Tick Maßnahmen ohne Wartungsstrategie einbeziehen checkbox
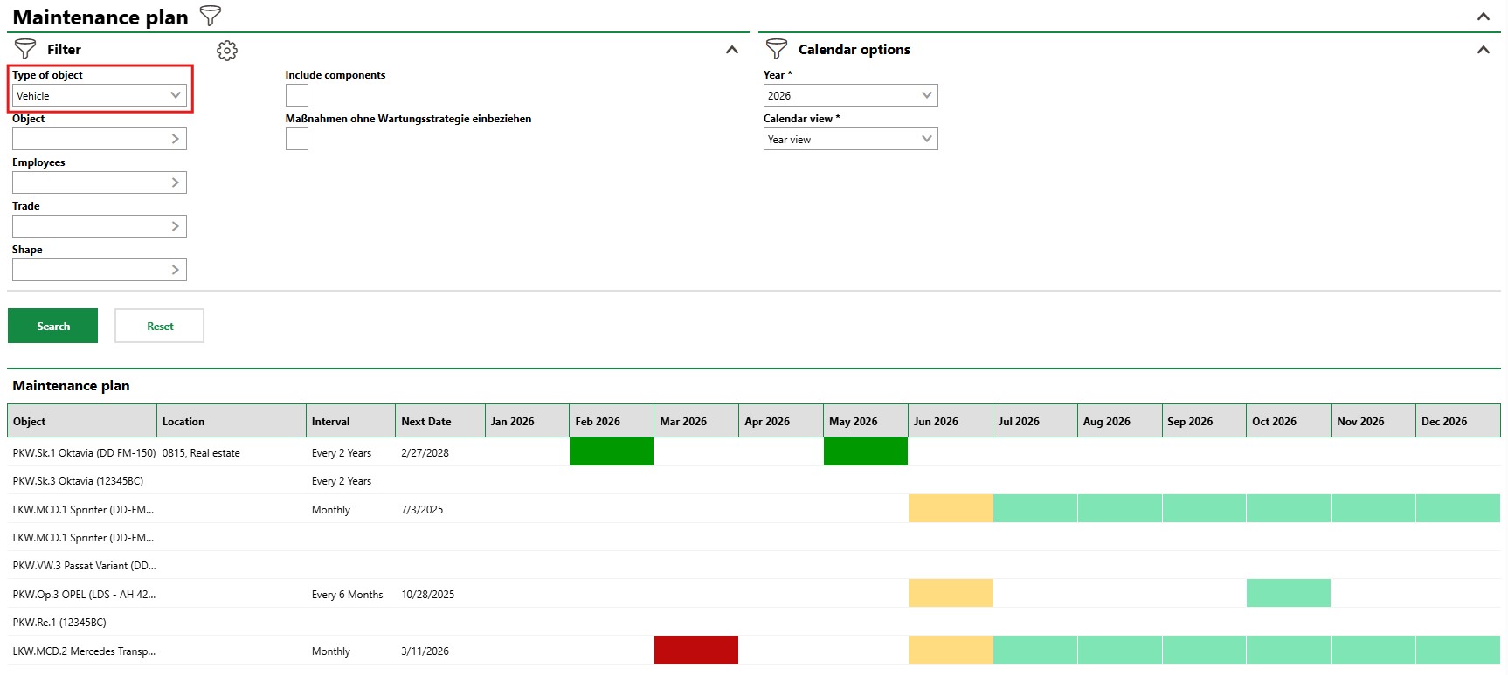The height and width of the screenshot is (675, 1508). click(x=297, y=139)
